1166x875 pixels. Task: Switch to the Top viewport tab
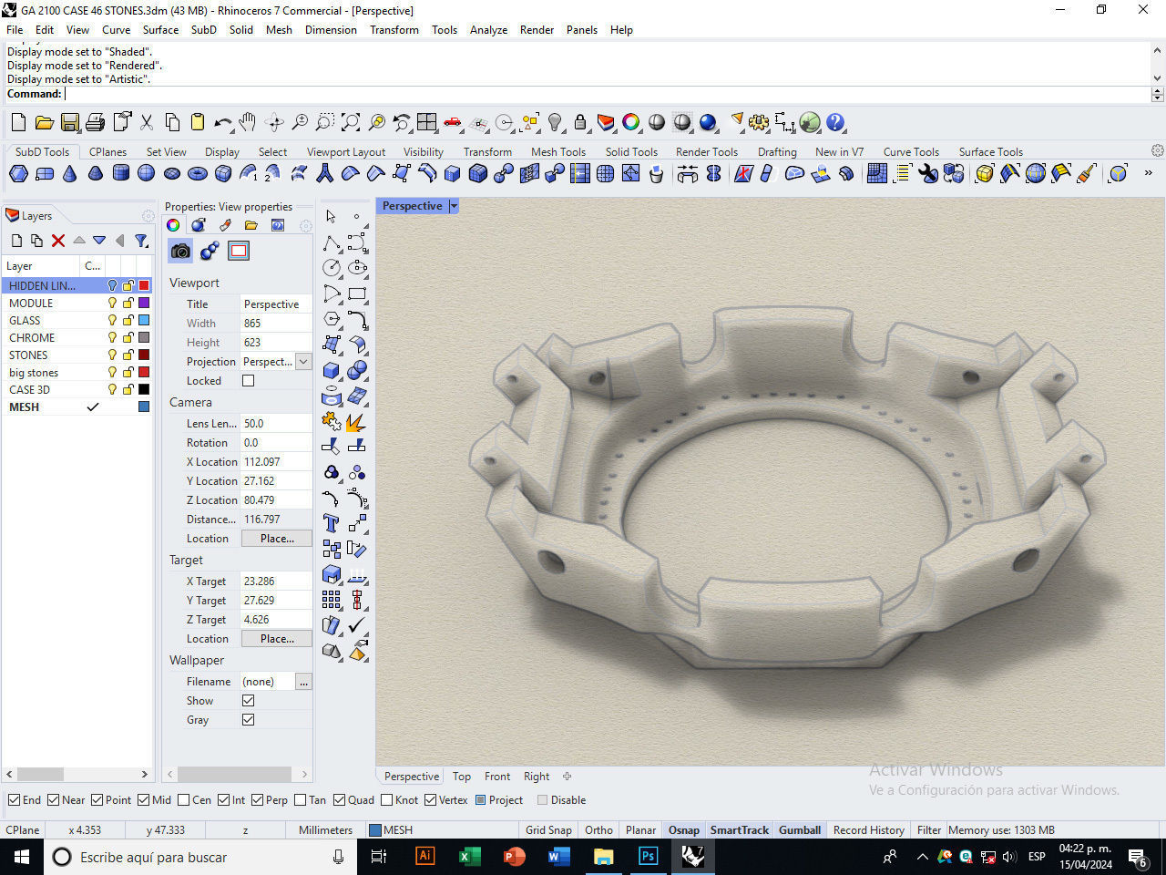(x=462, y=777)
